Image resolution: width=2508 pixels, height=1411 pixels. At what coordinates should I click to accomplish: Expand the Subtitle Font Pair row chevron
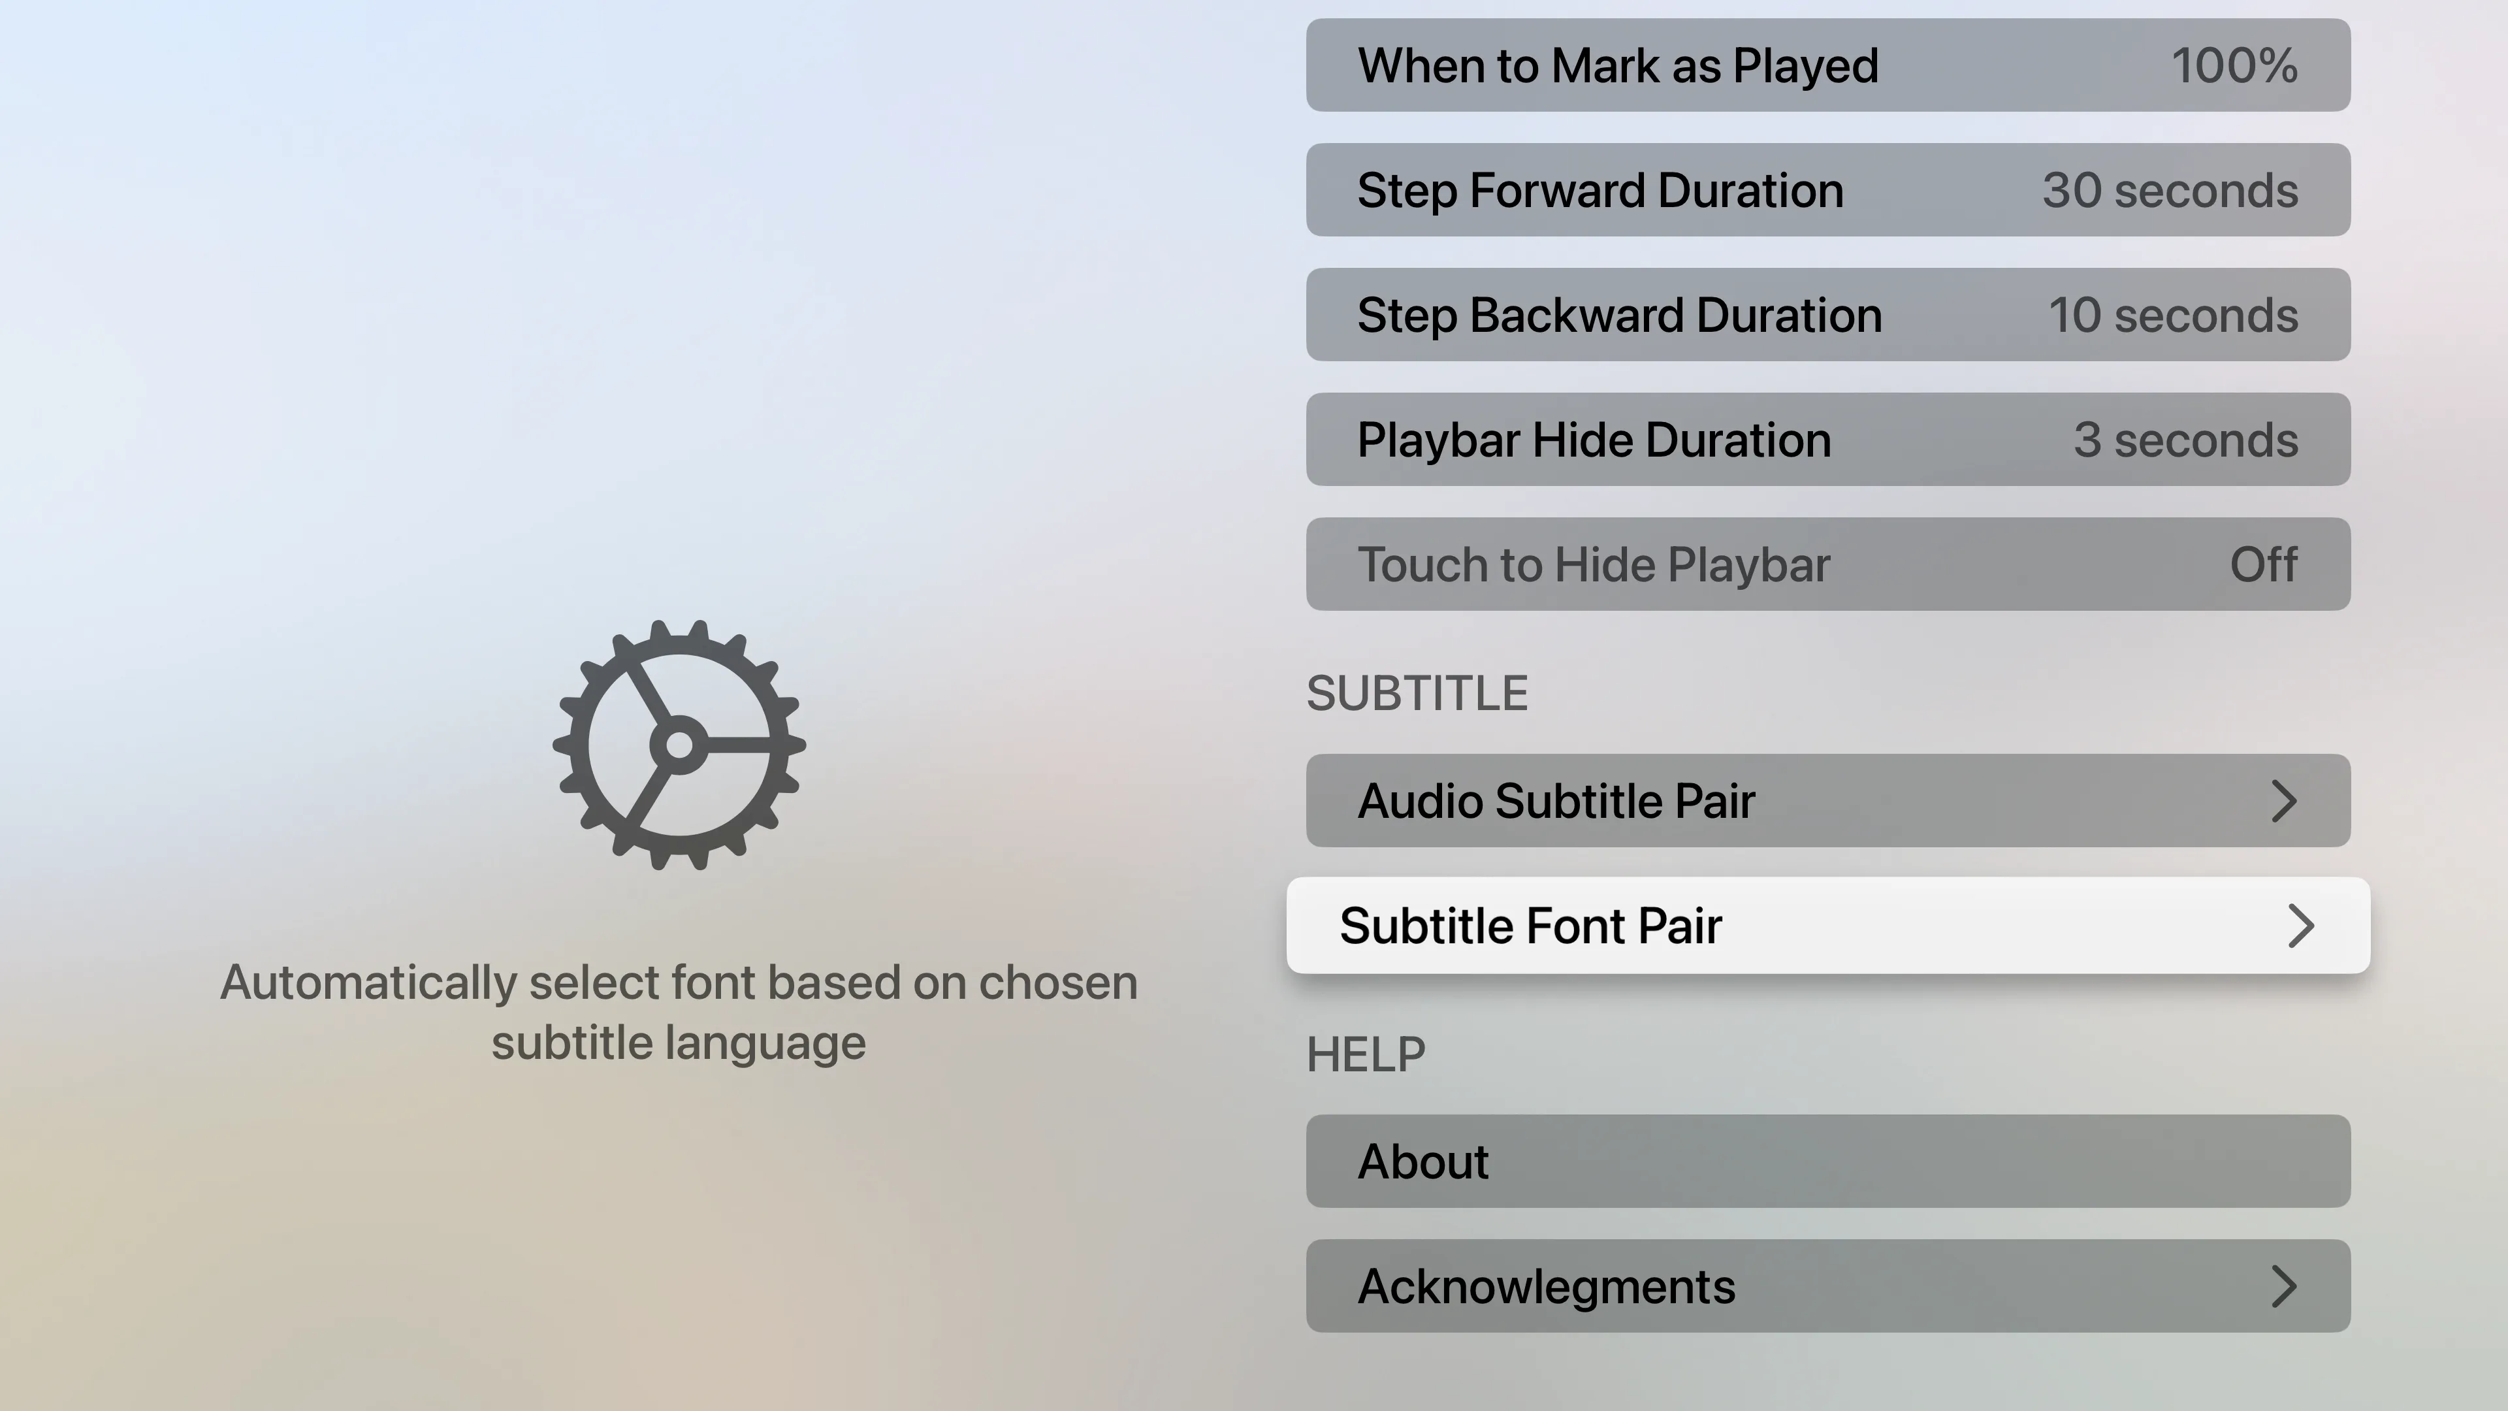click(2302, 926)
